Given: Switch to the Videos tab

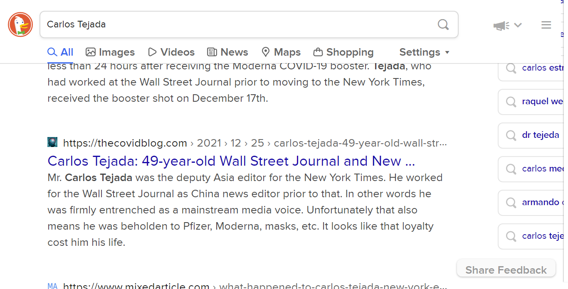Looking at the screenshot, I should point(171,52).
